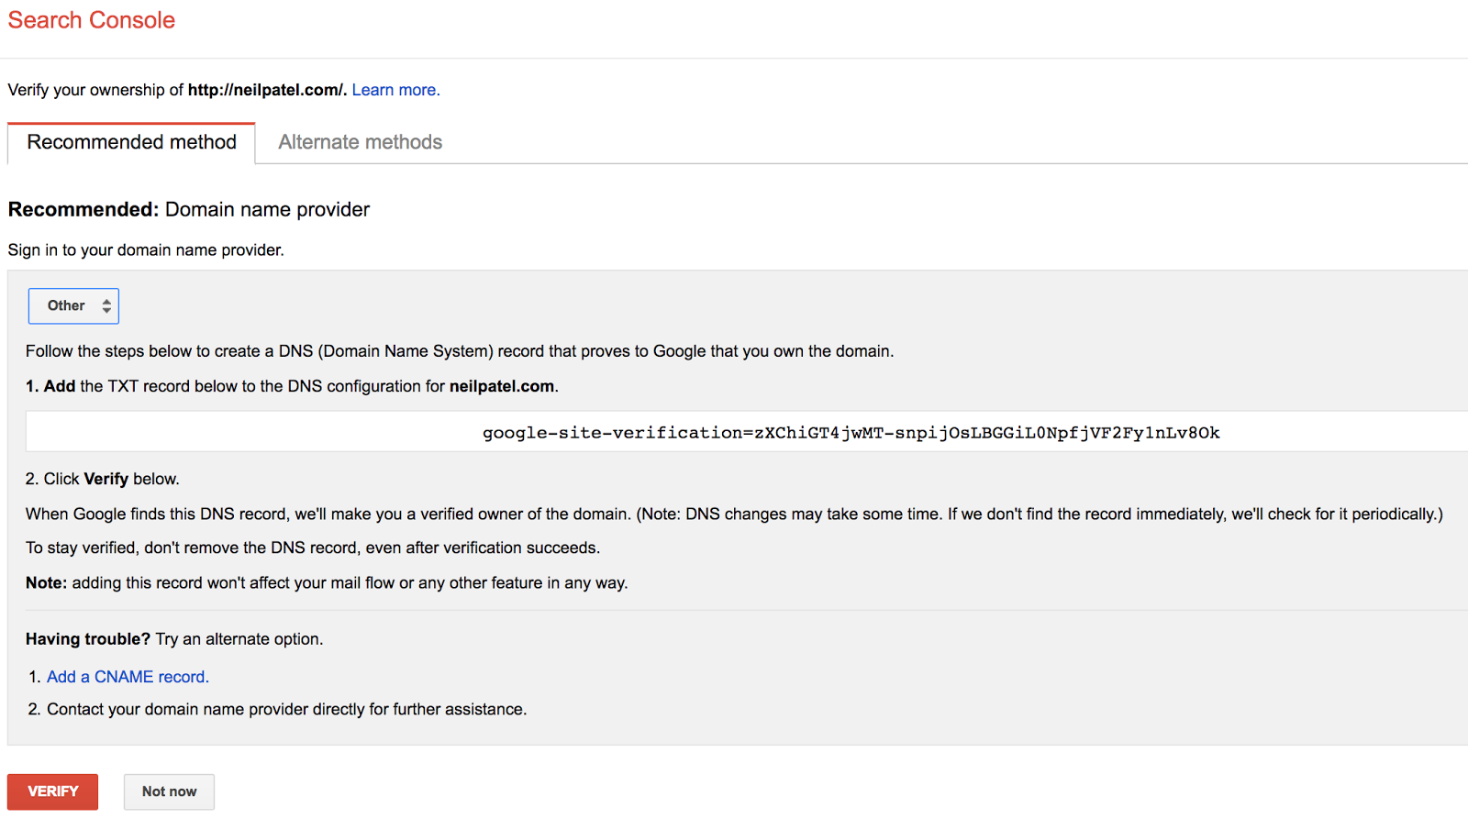Click the 'Add the TXT record below' step
1468x830 pixels.
[292, 386]
